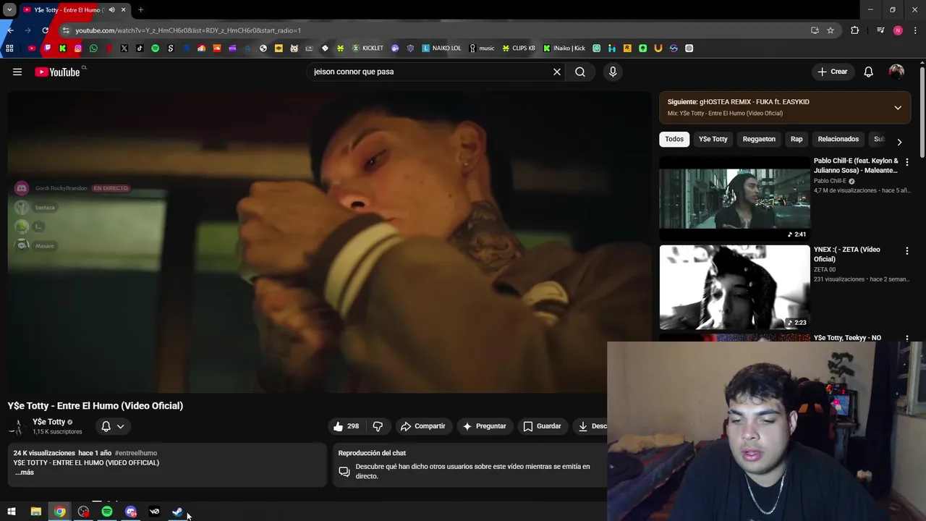Open the WhatsApp bookmark

coord(93,48)
